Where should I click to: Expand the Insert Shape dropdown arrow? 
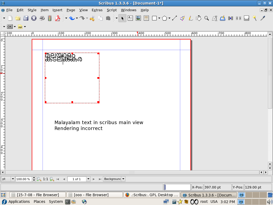(159, 18)
